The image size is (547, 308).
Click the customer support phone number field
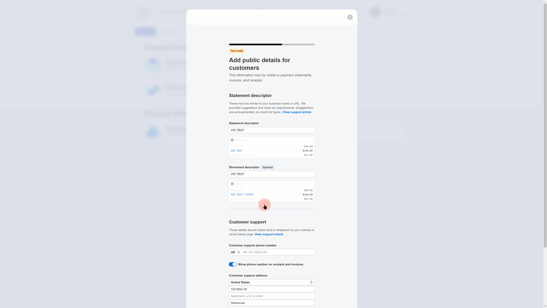click(x=281, y=252)
